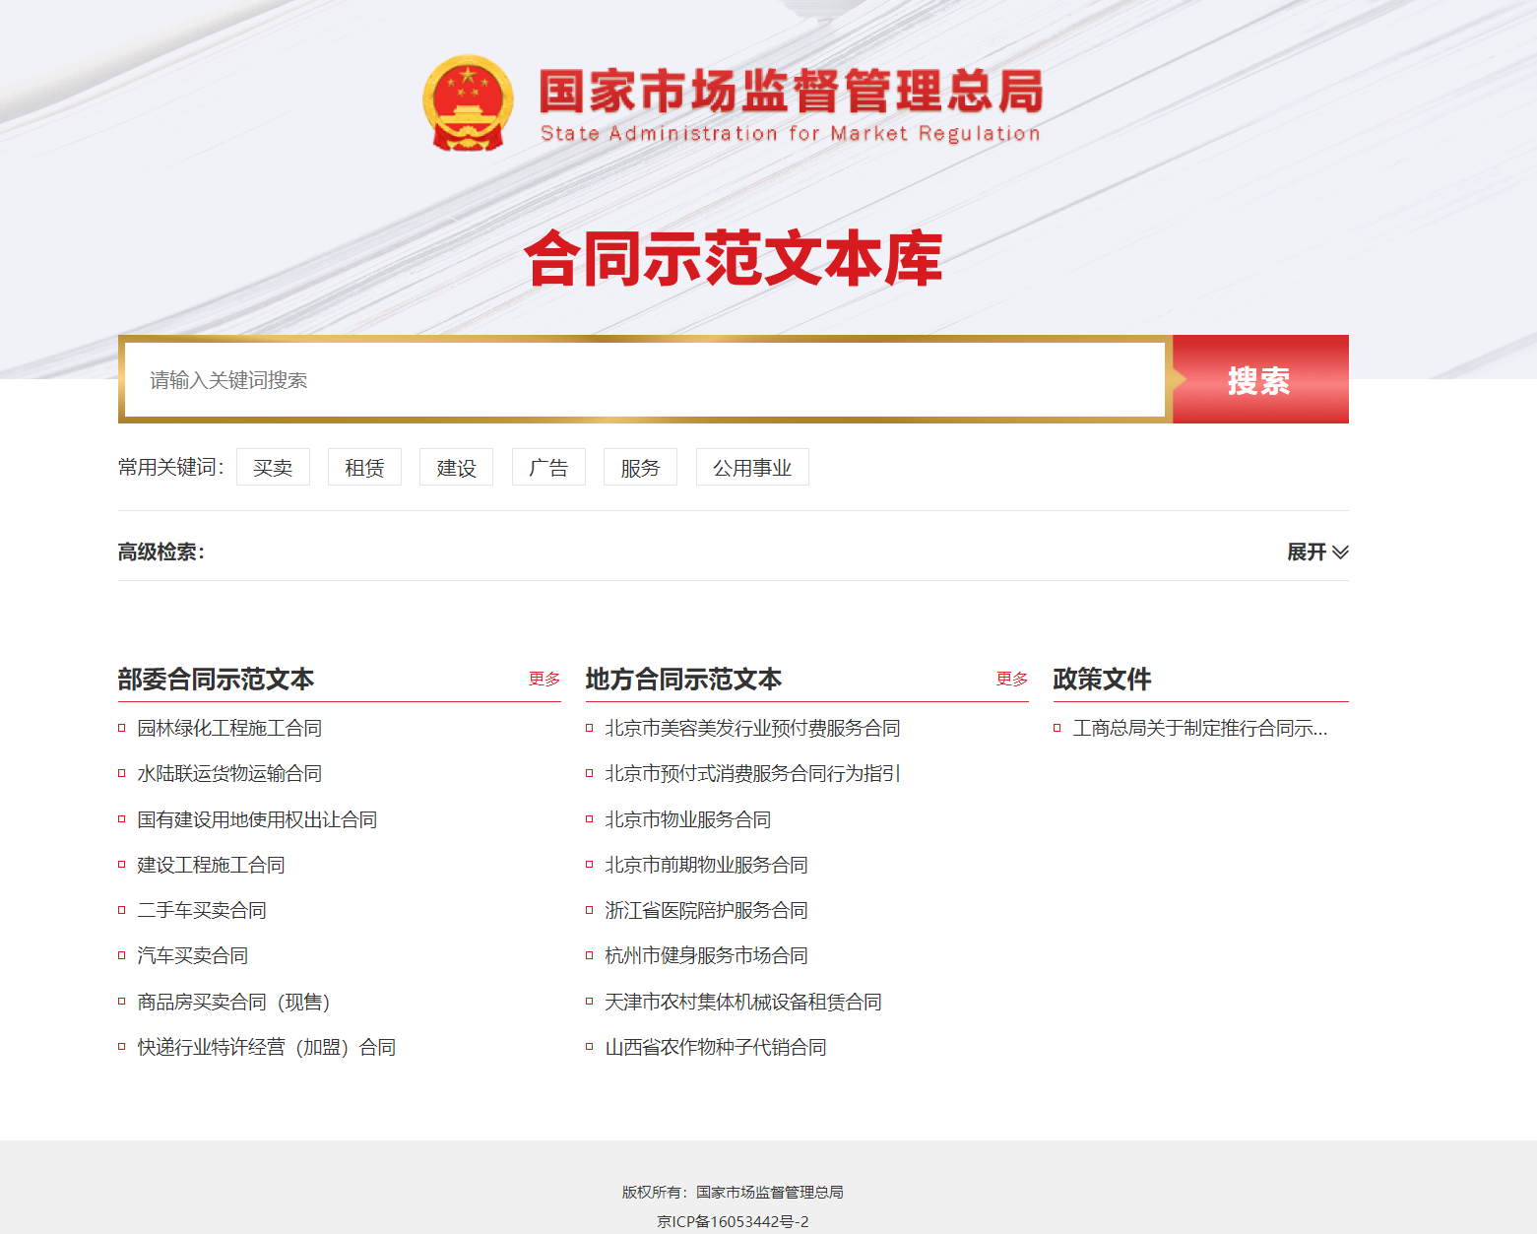Select the 建设 keyword tag
1537x1234 pixels.
pos(456,467)
